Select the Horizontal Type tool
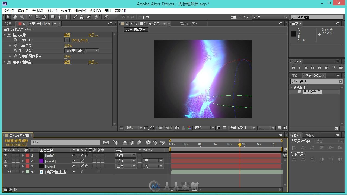 tap(66, 17)
